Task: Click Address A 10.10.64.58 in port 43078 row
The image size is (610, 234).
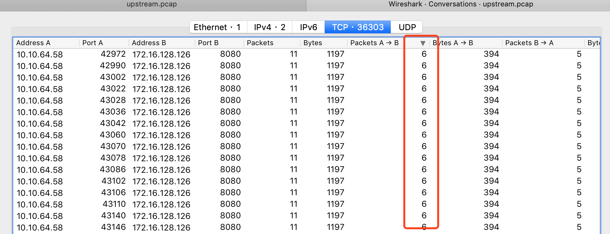Action: (x=40, y=158)
